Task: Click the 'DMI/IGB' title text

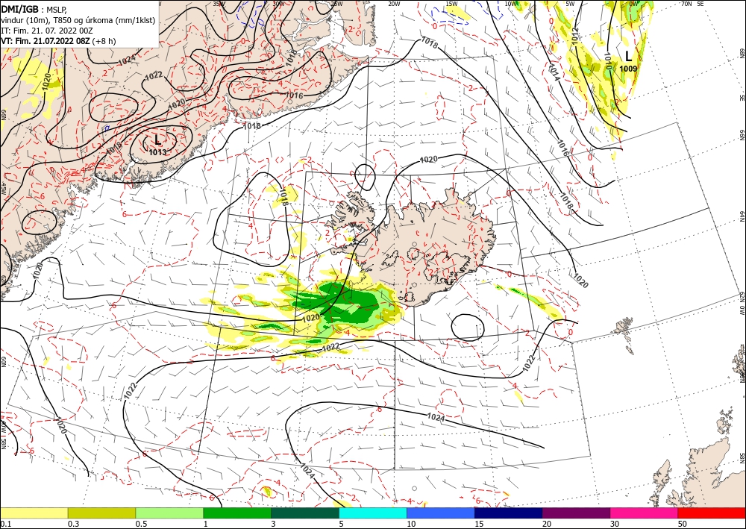Action: (x=20, y=8)
